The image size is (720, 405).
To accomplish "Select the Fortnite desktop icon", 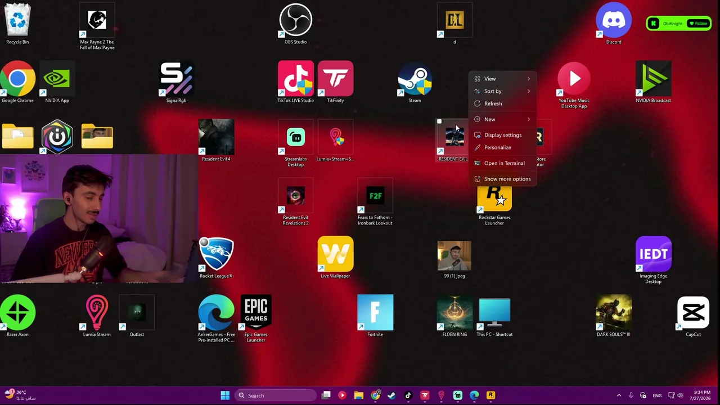I will tap(375, 316).
